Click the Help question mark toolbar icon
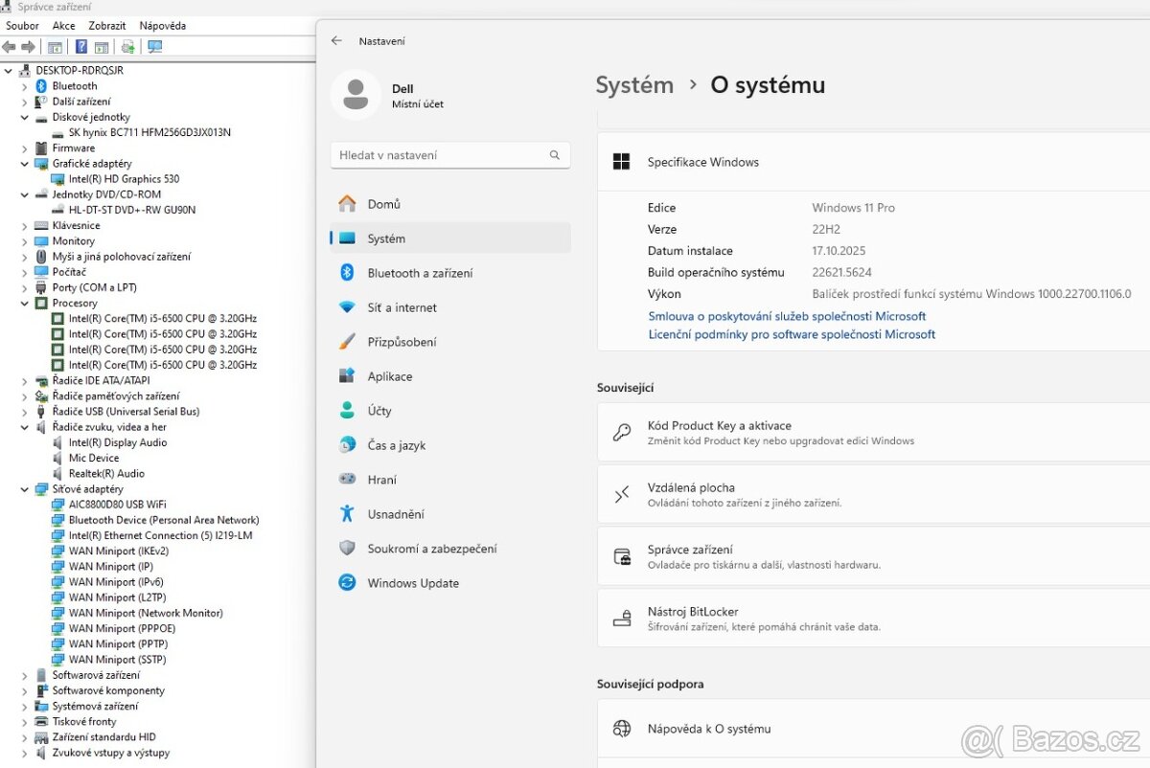 [x=81, y=46]
